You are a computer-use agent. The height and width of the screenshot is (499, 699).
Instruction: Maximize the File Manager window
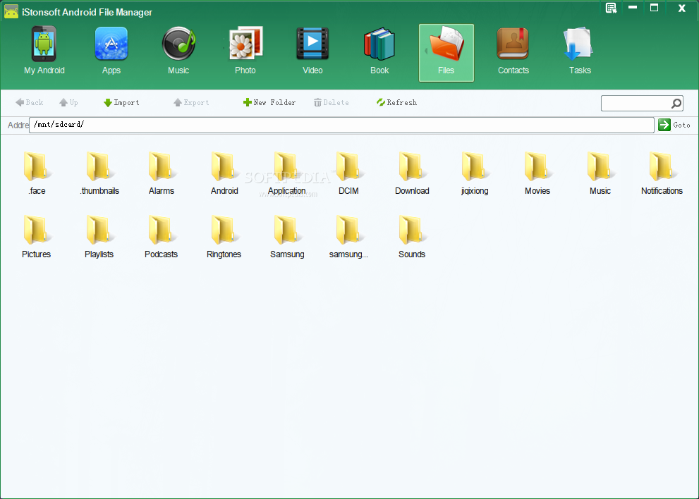pyautogui.click(x=654, y=8)
